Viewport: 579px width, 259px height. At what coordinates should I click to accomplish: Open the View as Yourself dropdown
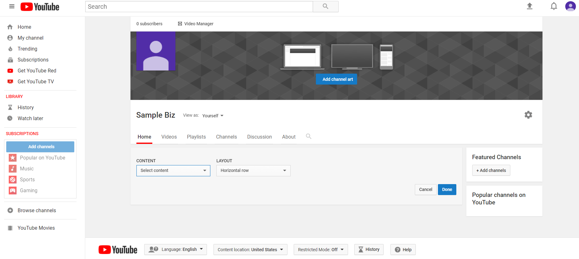point(213,116)
